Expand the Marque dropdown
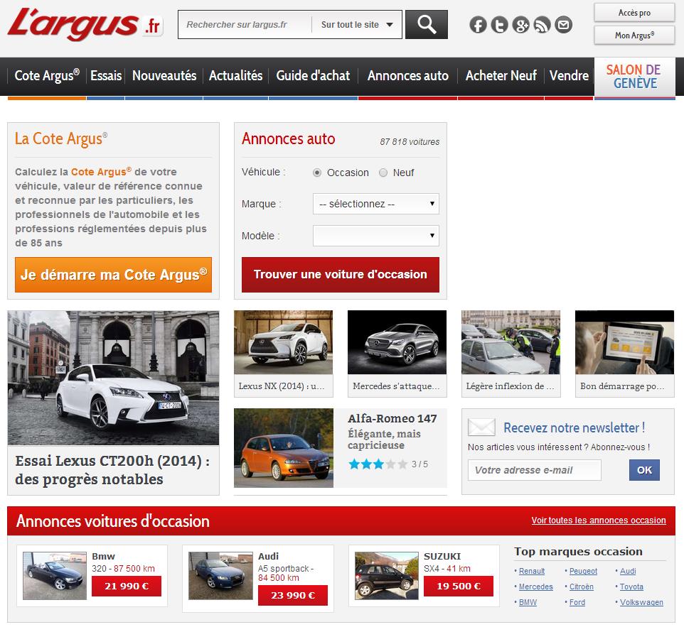The image size is (684, 627). click(x=375, y=204)
